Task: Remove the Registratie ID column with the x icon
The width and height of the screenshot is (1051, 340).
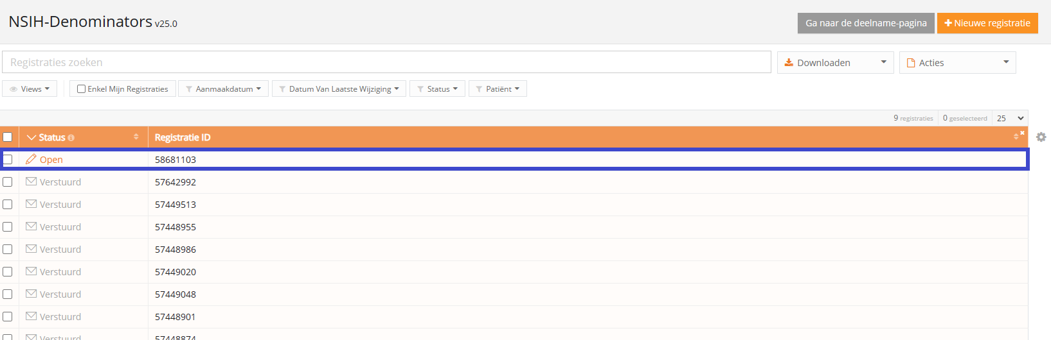Action: [1022, 133]
